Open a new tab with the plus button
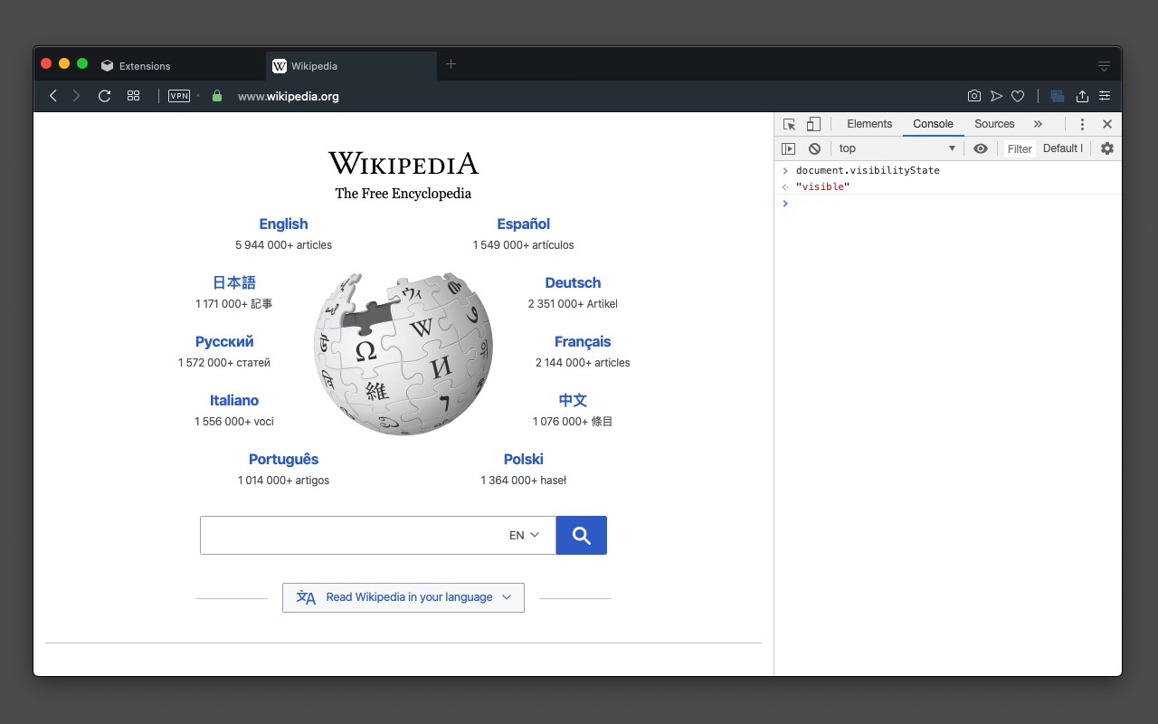The height and width of the screenshot is (724, 1158). click(451, 64)
